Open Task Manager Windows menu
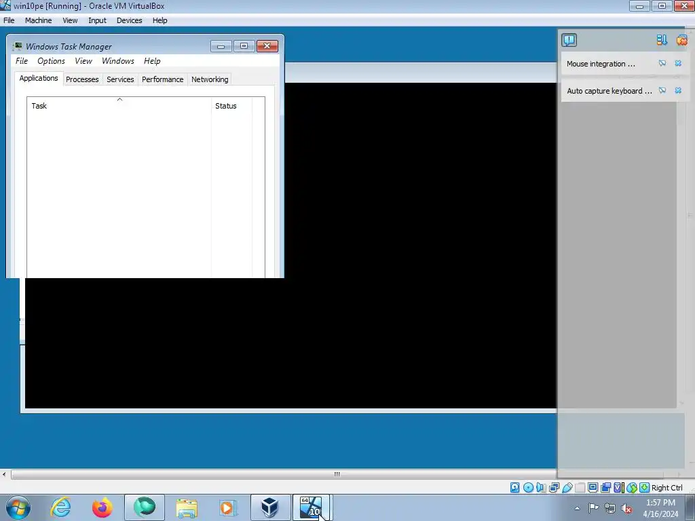Screen dimensions: 695x521 click(x=118, y=61)
